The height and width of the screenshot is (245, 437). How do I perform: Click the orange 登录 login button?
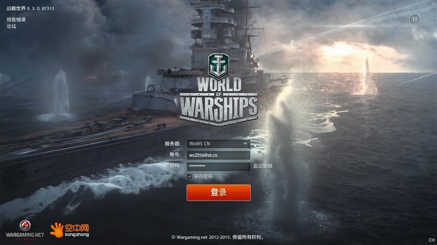click(x=218, y=192)
